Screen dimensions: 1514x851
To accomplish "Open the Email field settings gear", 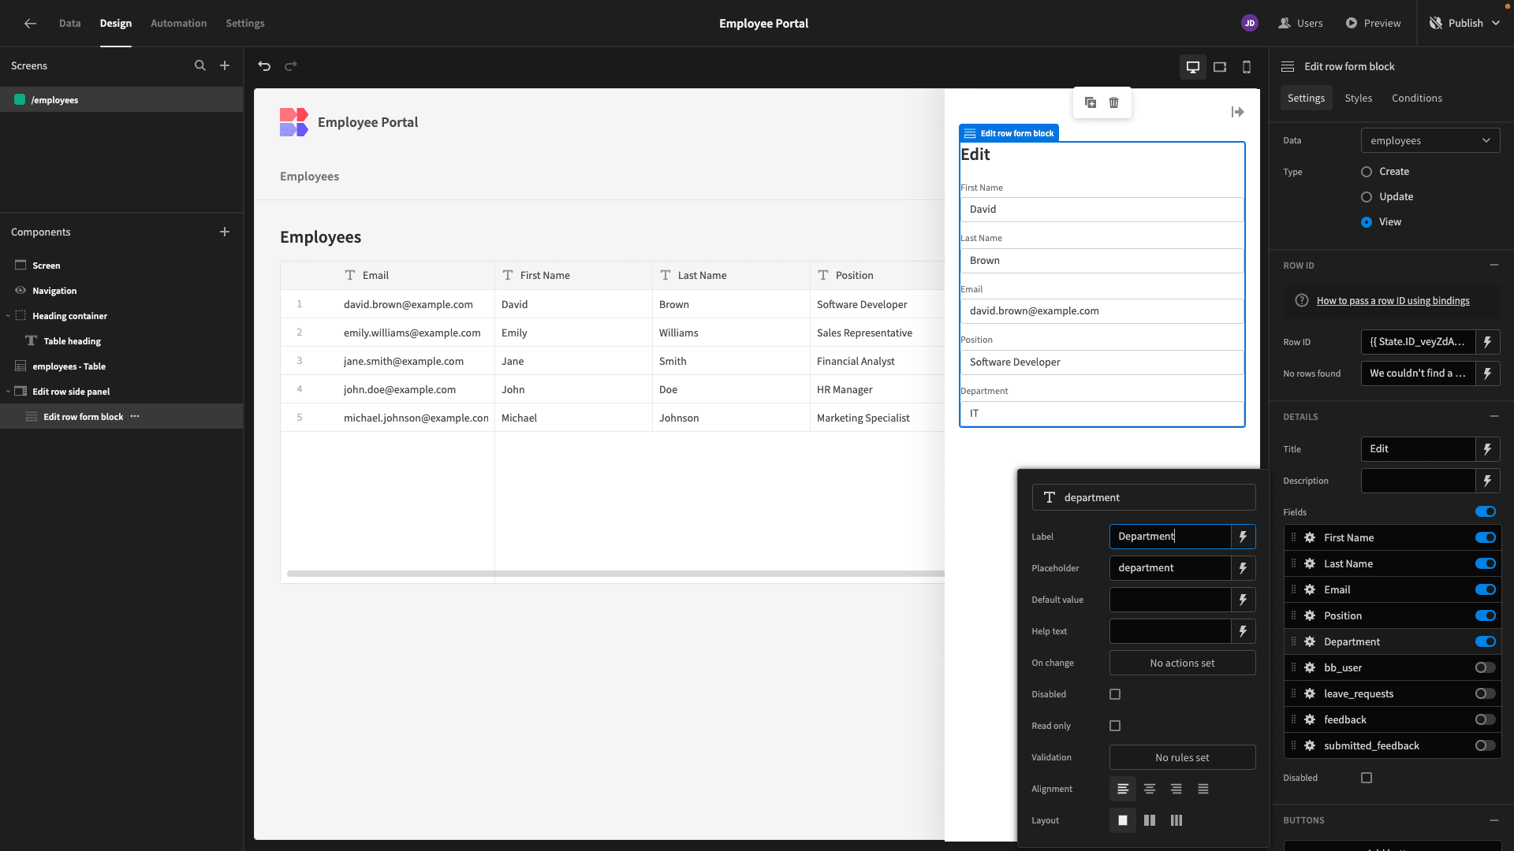I will [1310, 589].
